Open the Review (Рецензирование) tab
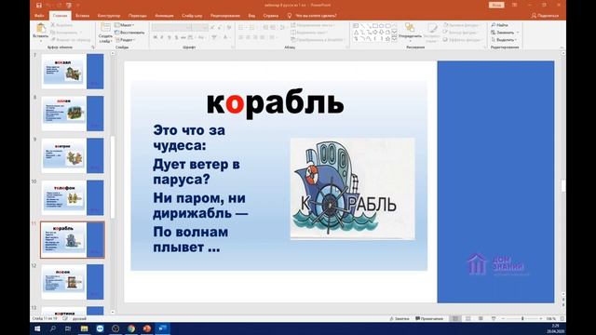 [x=225, y=16]
